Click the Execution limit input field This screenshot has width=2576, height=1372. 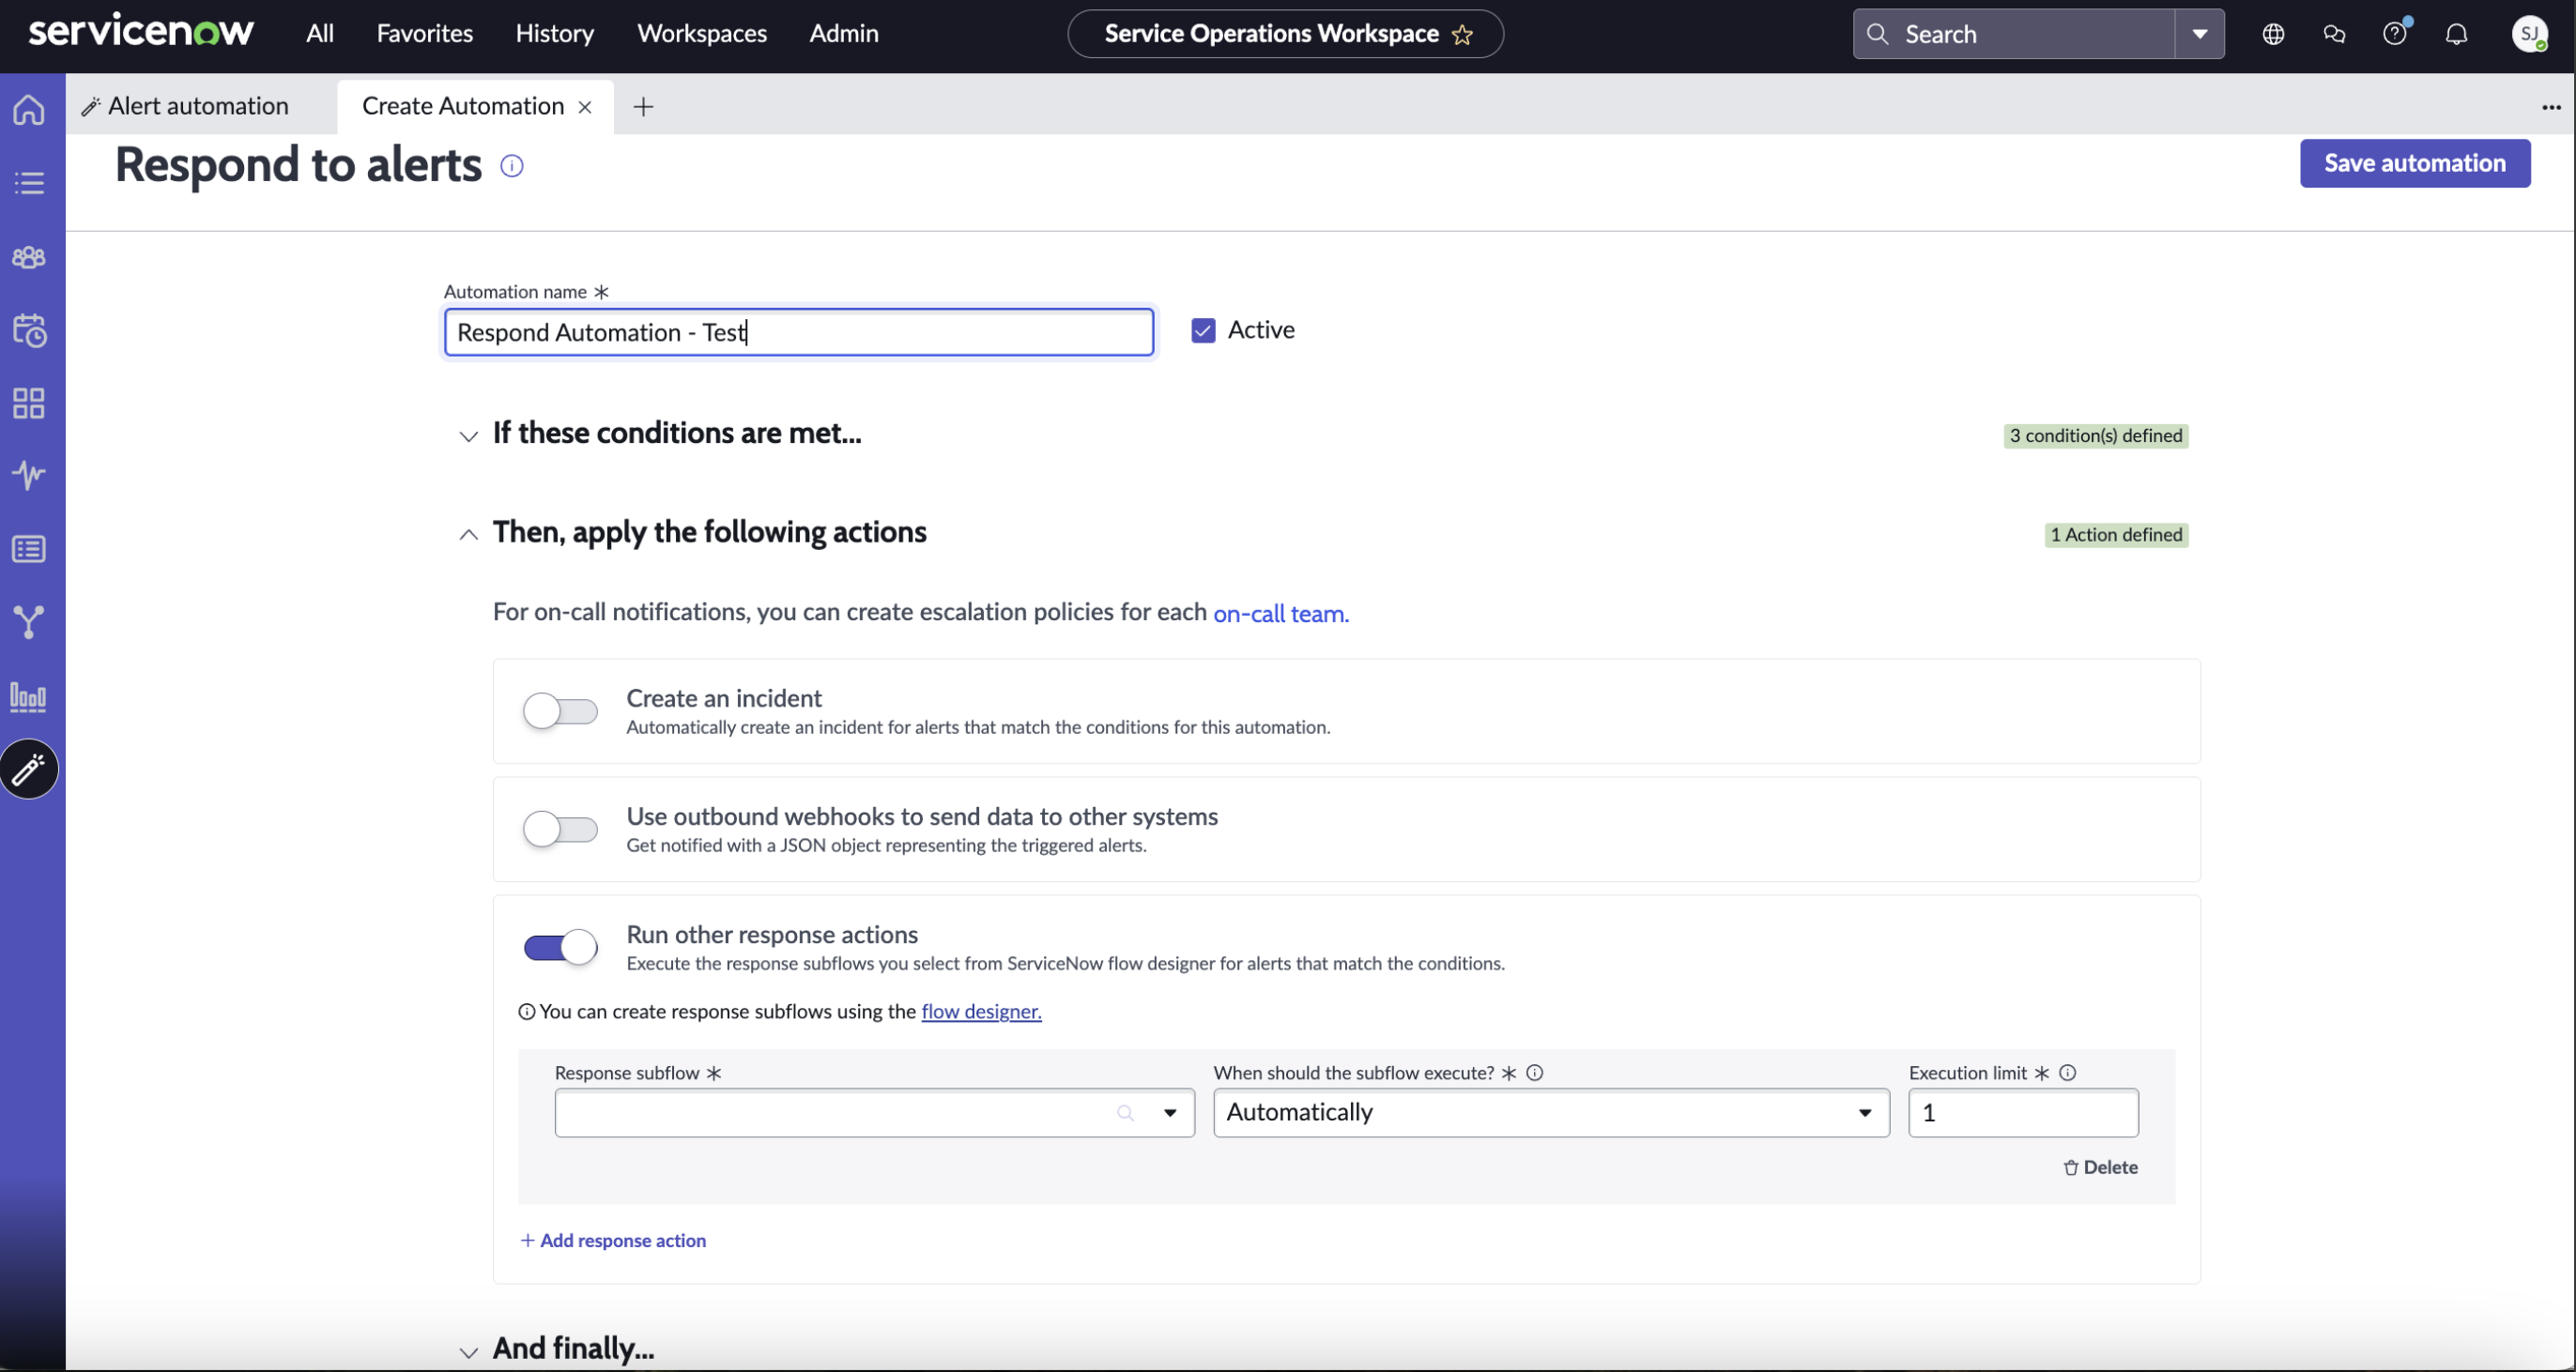coord(2023,1112)
